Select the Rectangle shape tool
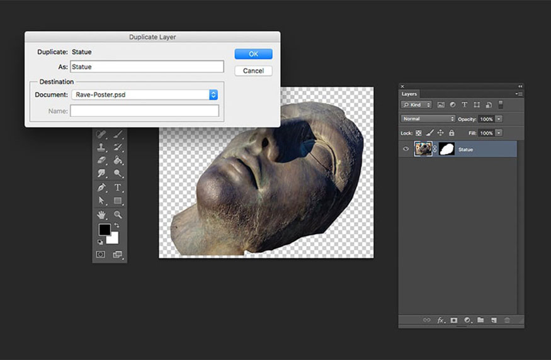The height and width of the screenshot is (360, 551). click(x=118, y=201)
